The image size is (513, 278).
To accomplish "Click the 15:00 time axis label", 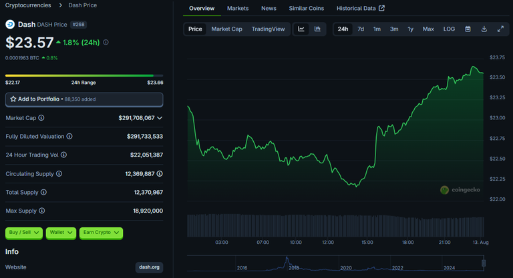I will (x=367, y=243).
